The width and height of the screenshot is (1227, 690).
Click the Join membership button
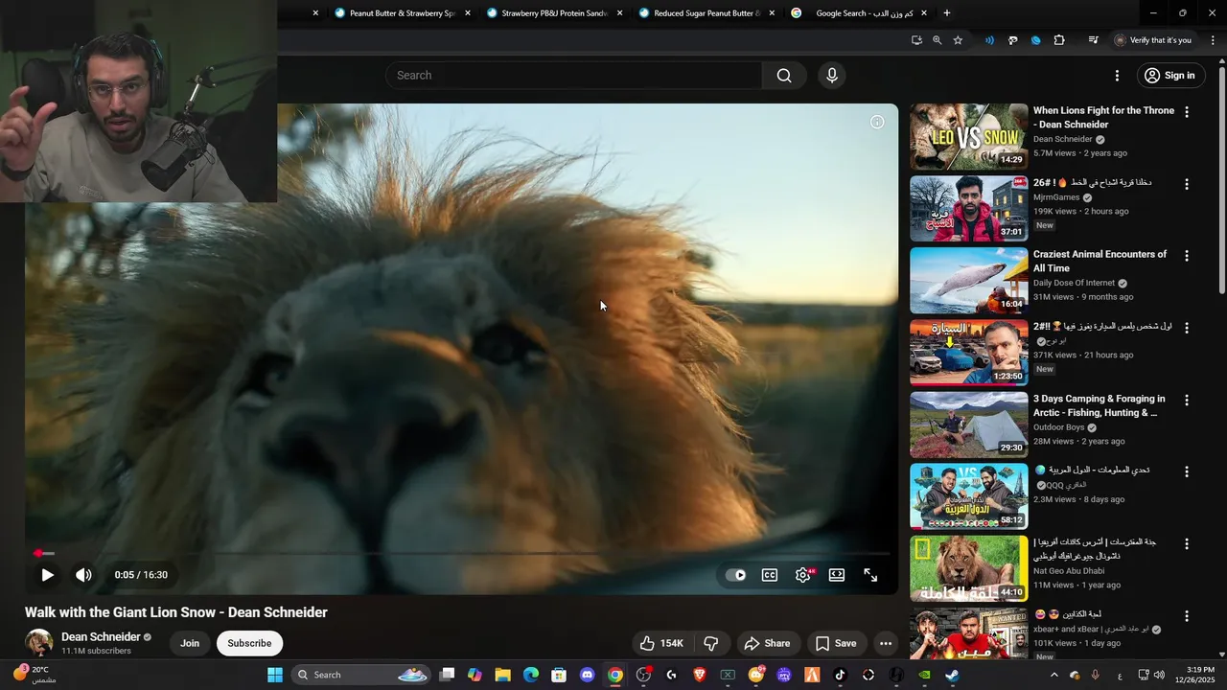click(x=190, y=643)
